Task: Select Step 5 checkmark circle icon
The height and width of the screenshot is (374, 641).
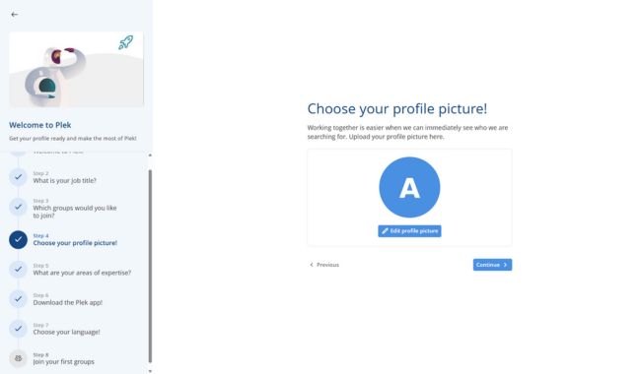Action: pos(18,270)
